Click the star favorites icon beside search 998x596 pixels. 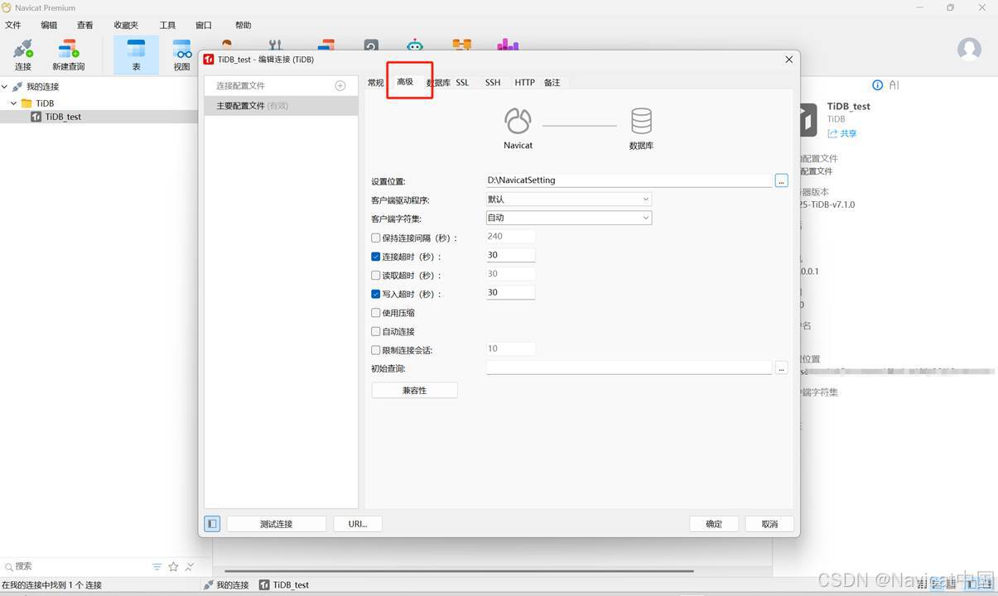click(173, 567)
